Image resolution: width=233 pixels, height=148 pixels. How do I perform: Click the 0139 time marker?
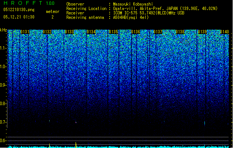(202, 32)
